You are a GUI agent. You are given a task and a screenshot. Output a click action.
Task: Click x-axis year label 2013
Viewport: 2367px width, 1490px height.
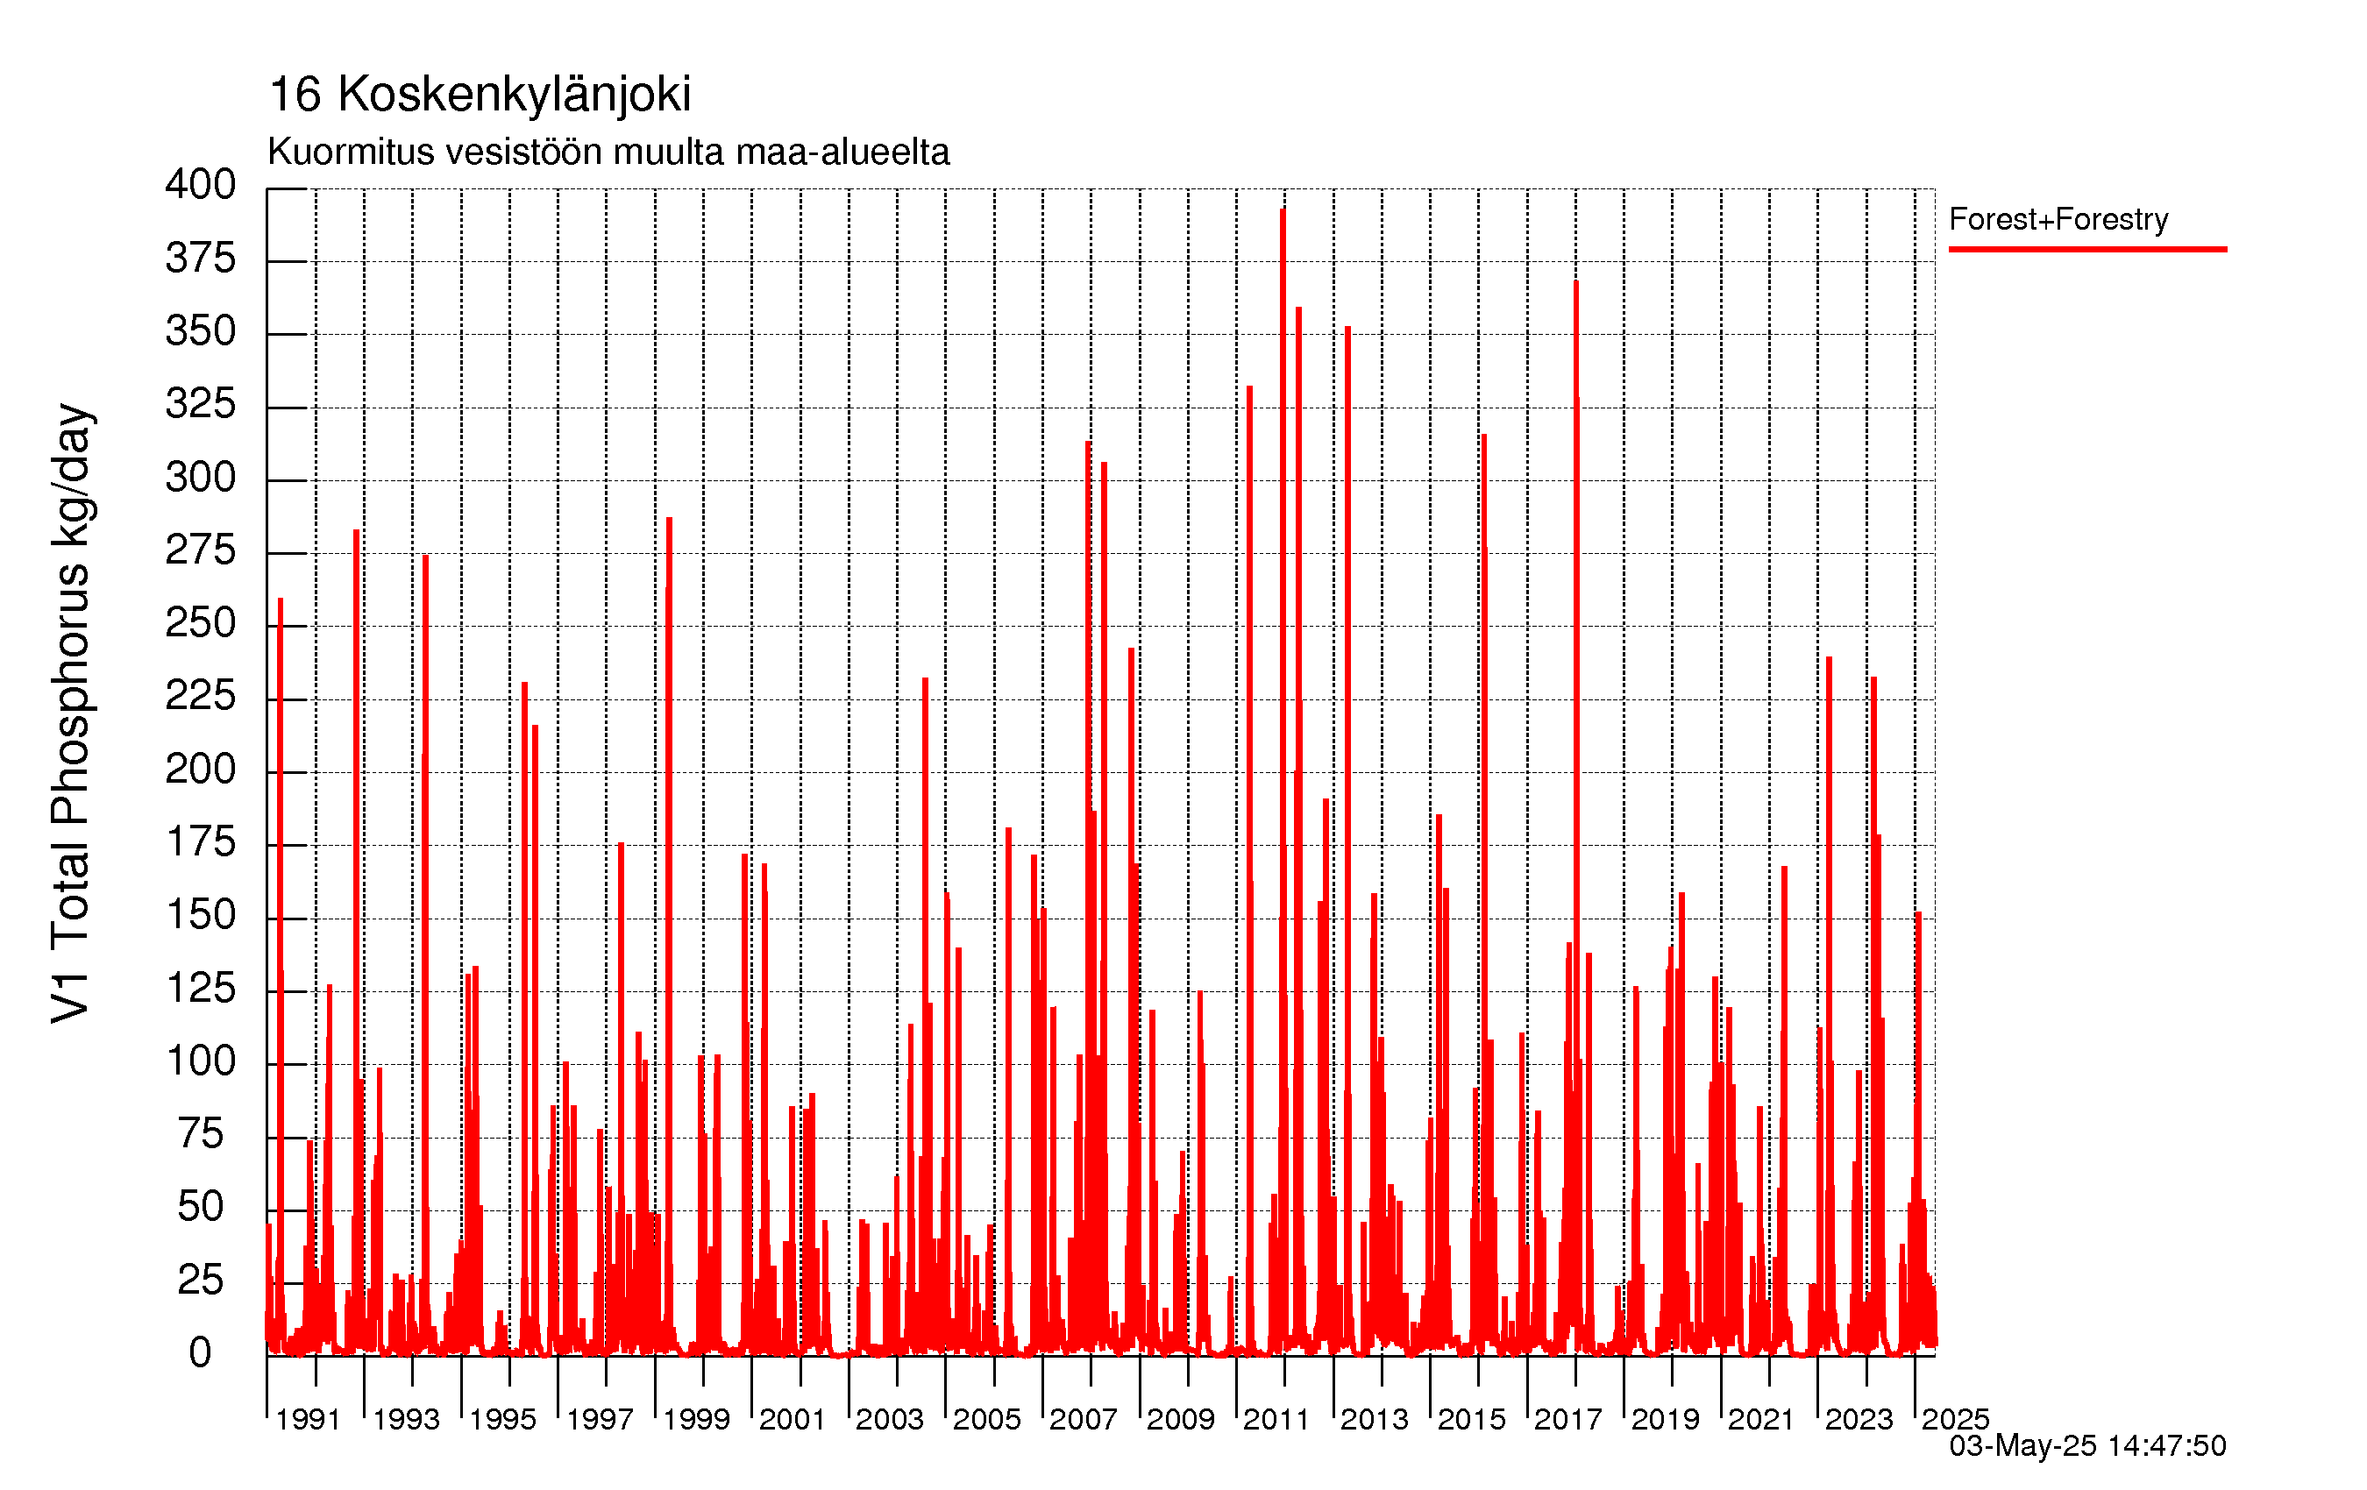click(x=1375, y=1419)
